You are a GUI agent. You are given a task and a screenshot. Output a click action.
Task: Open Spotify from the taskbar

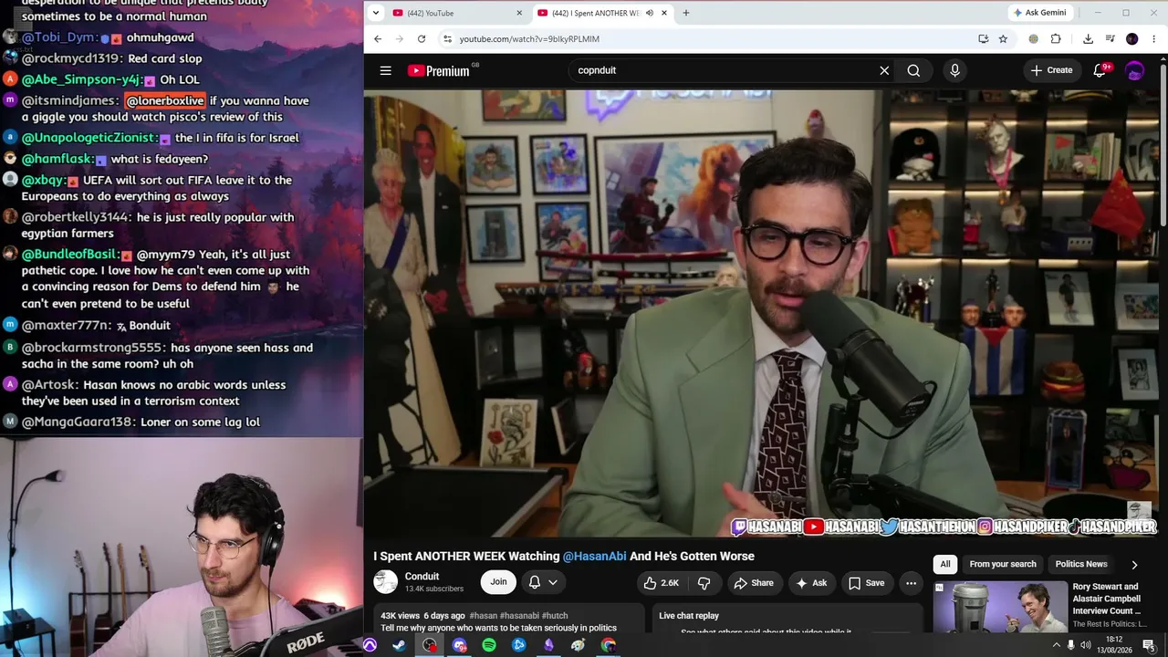click(x=489, y=645)
